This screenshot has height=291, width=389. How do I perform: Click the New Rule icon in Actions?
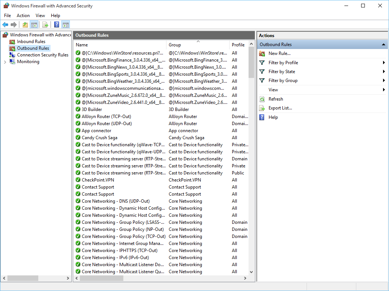(262, 53)
